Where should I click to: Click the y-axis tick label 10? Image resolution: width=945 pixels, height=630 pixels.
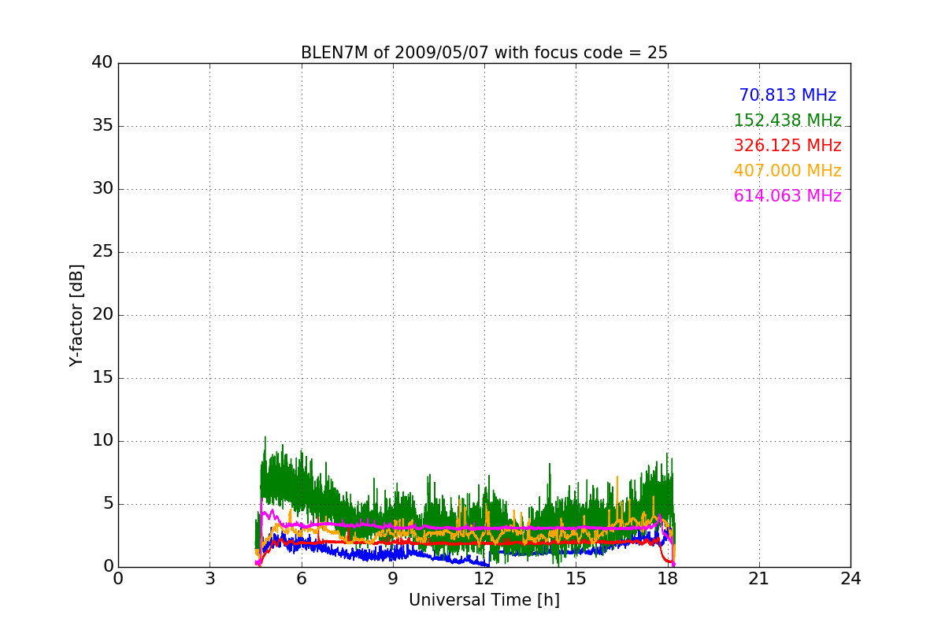102,441
